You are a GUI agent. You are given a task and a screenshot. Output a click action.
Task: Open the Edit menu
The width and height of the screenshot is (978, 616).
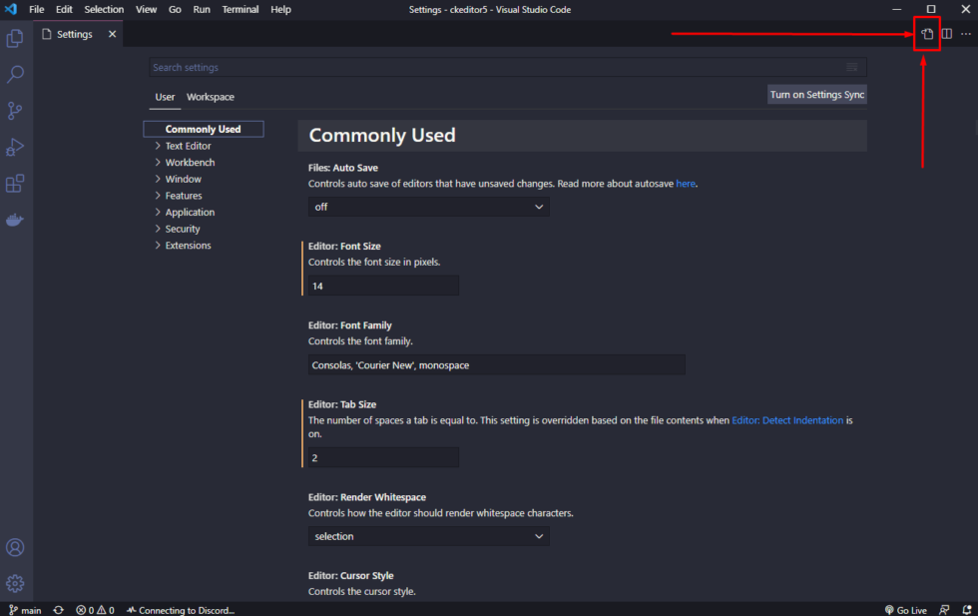coord(64,9)
